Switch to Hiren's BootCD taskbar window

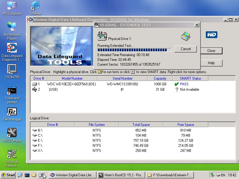point(121,175)
